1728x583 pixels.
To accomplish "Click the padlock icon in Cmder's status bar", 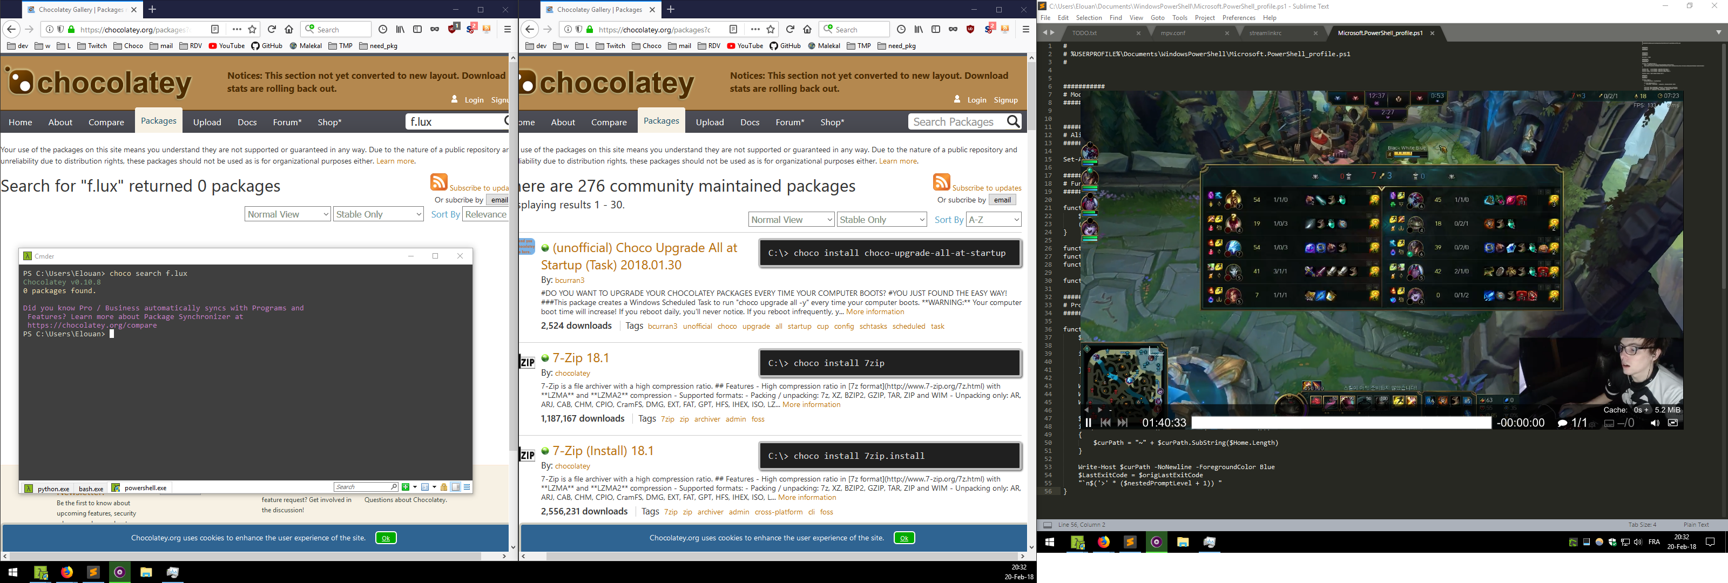I will click(443, 487).
